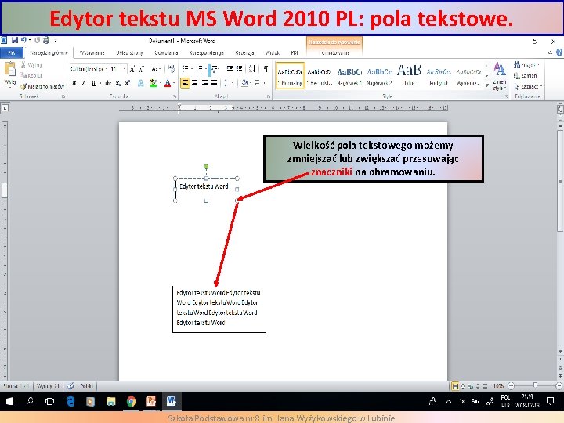The height and width of the screenshot is (423, 564).
Task: Toggle underline formatting
Action: coord(93,83)
